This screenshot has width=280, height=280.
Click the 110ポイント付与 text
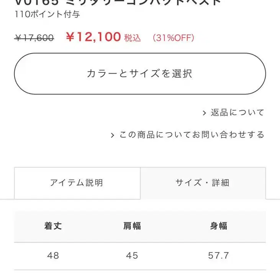coord(47,14)
